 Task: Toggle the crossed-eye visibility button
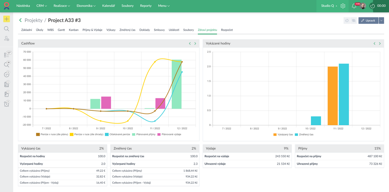coord(353,20)
